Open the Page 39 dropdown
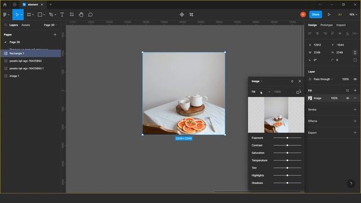 50,25
